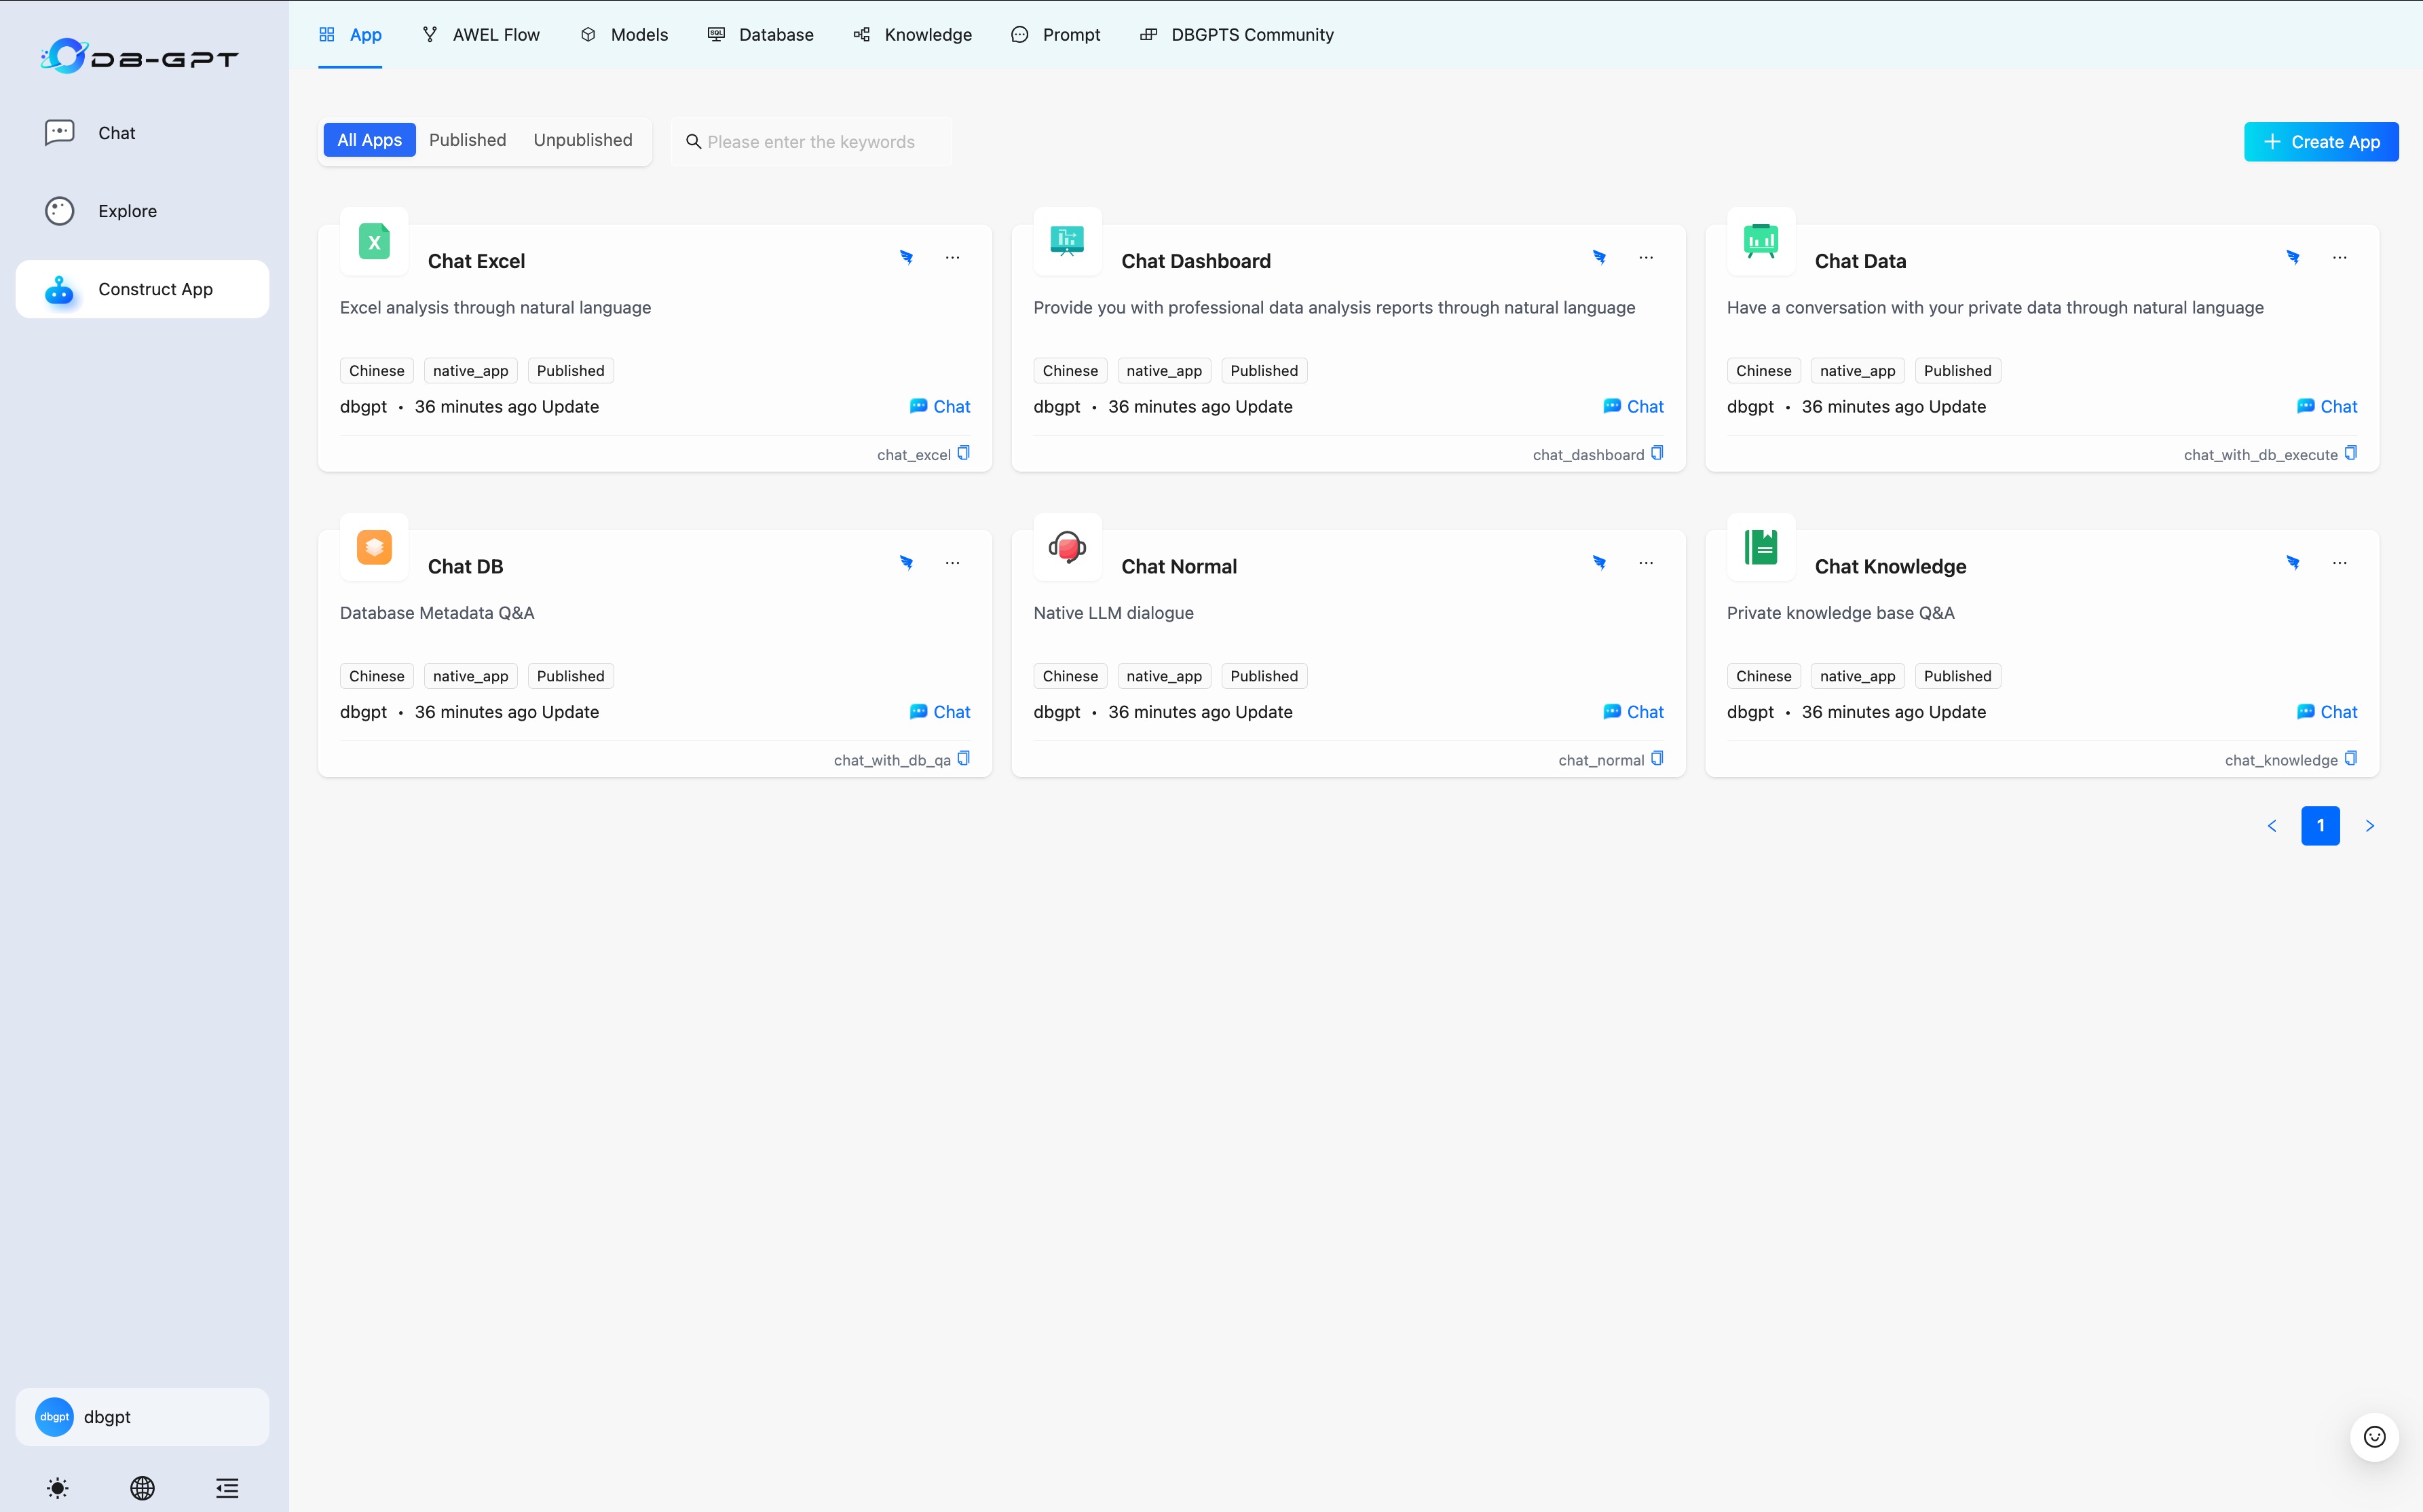The width and height of the screenshot is (2423, 1512).
Task: Click share icon on Chat Knowledge card
Action: point(2293,563)
